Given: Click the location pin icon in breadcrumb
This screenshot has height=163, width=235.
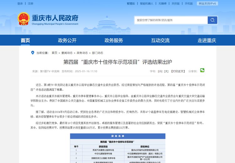Looking at the screenshot, I should [x=33, y=53].
